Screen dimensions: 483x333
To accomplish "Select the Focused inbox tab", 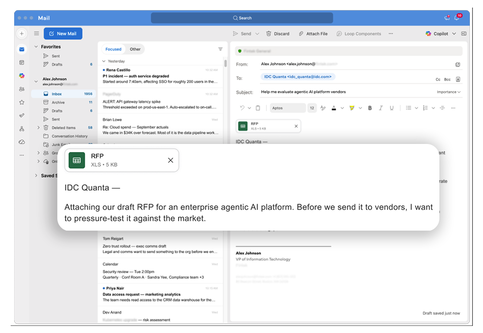I will 113,49.
